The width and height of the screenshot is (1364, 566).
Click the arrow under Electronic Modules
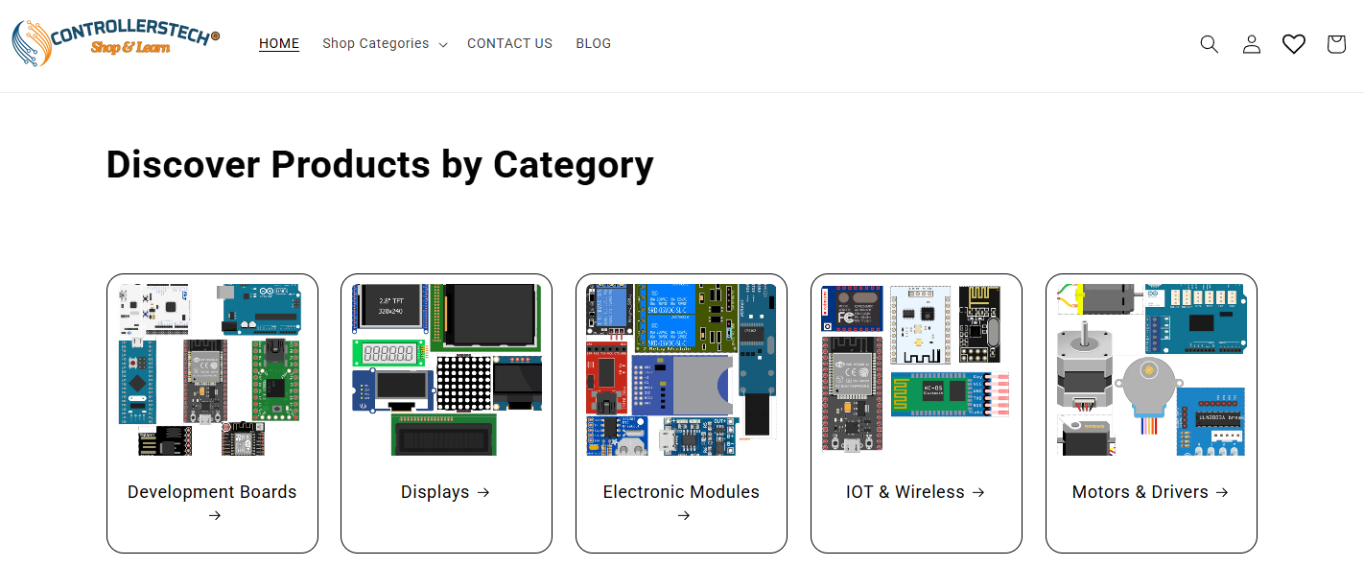point(684,516)
